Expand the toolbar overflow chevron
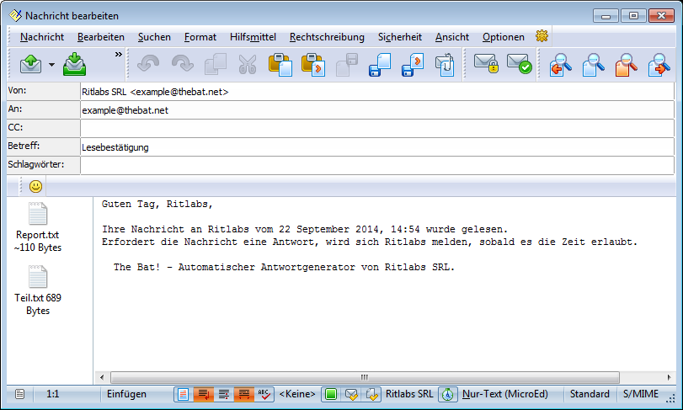683x410 pixels. coord(118,55)
